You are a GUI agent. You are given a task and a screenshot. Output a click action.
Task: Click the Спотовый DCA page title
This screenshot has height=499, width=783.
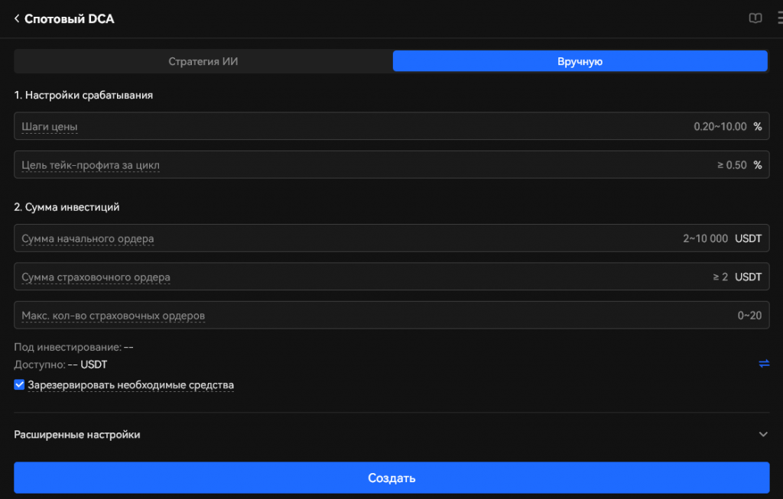coord(70,19)
